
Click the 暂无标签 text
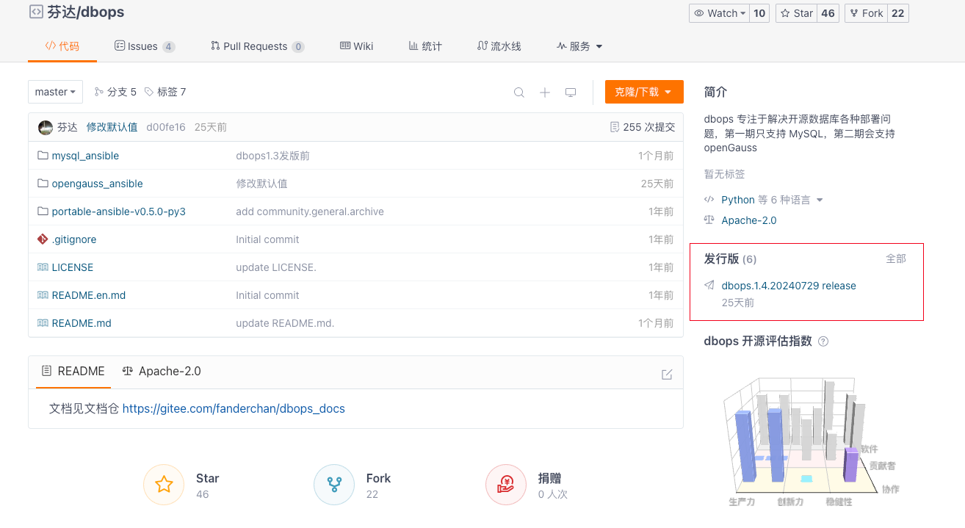pyautogui.click(x=724, y=174)
